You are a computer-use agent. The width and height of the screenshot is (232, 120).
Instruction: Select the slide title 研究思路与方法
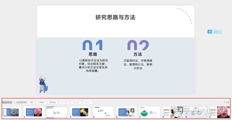115,17
